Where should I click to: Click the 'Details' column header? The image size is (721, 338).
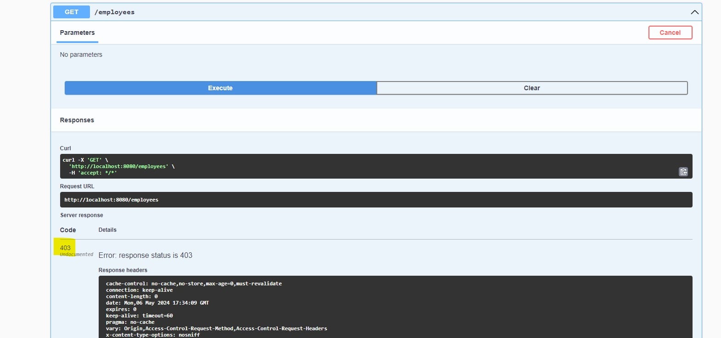[107, 230]
